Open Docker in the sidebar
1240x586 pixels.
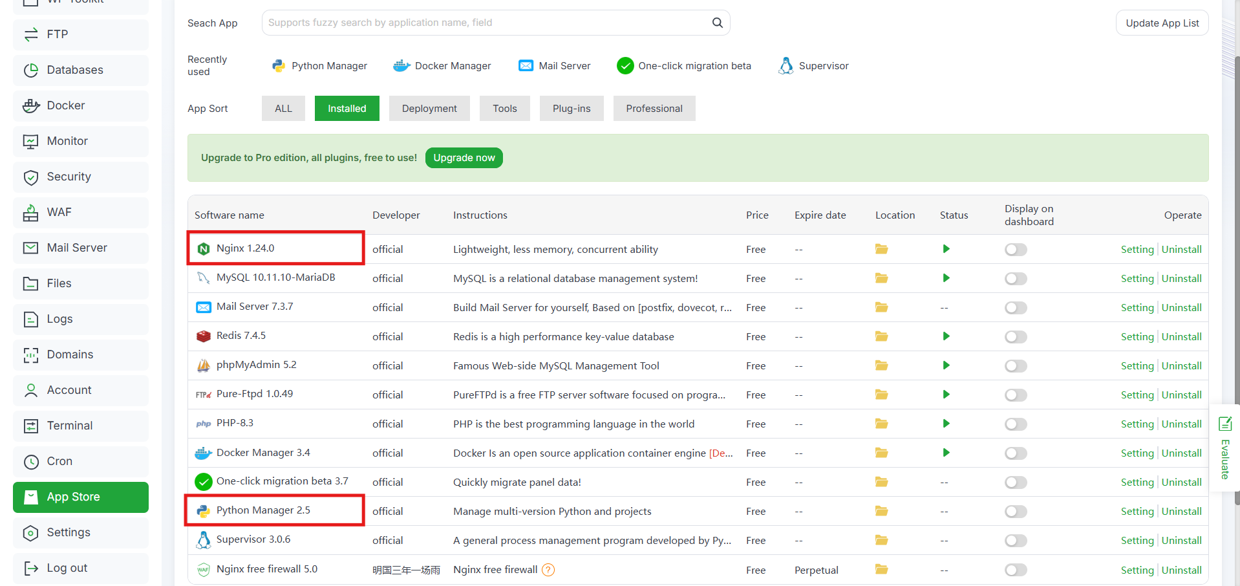81,105
